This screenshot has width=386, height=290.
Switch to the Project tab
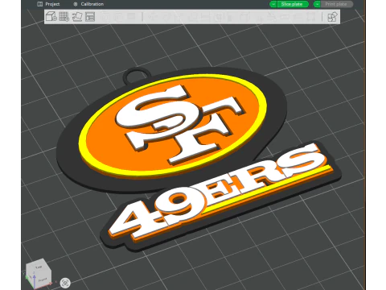point(48,4)
